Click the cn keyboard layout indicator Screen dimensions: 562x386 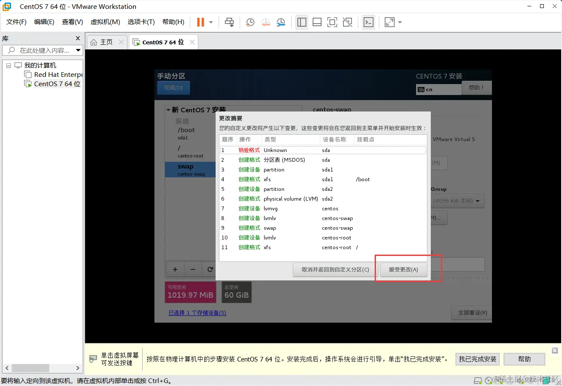438,90
